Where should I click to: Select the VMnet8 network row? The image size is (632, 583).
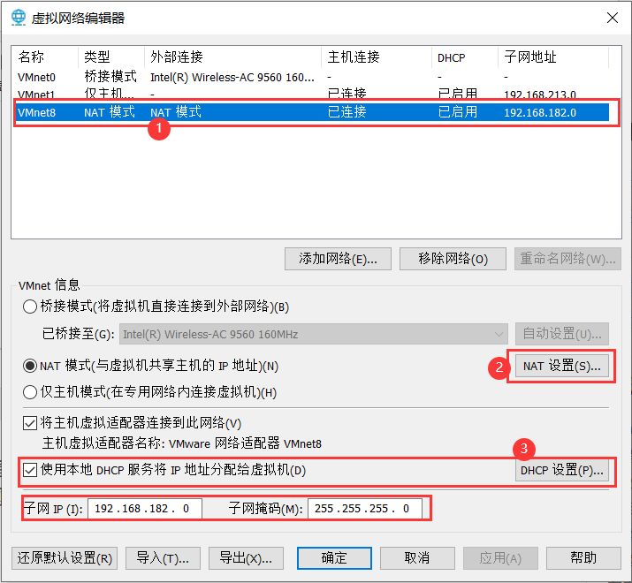(312, 112)
